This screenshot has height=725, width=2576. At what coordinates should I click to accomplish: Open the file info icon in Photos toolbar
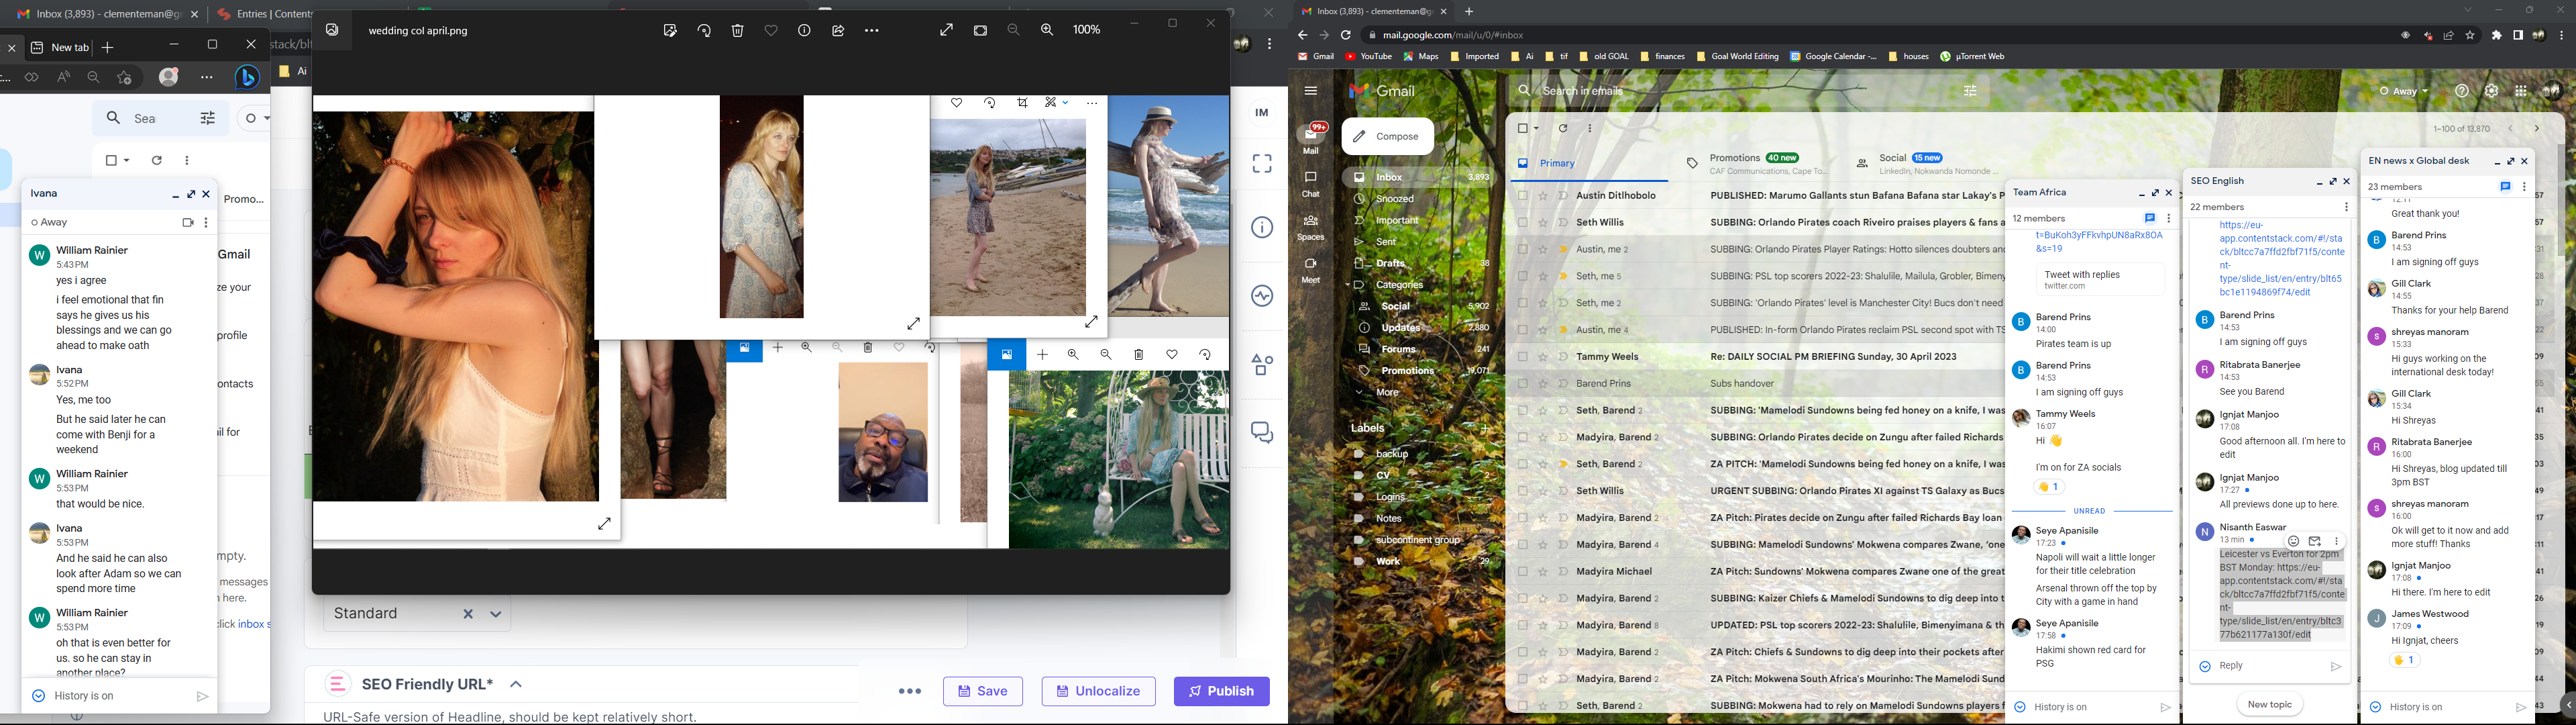(x=804, y=31)
